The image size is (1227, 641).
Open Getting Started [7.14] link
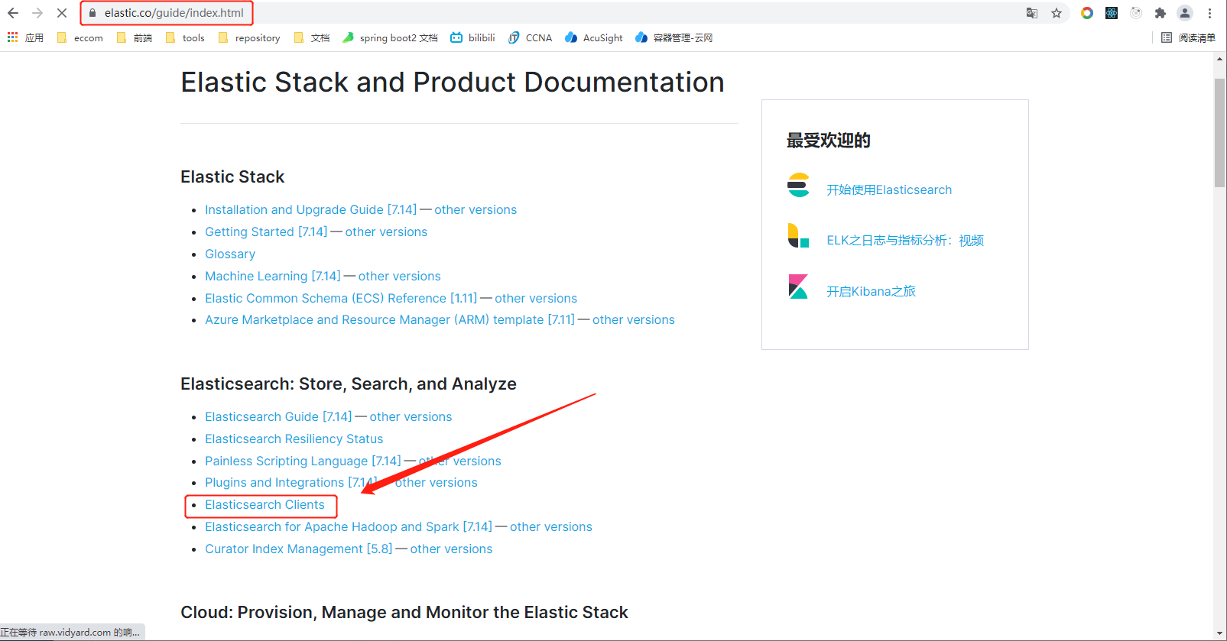(x=266, y=231)
